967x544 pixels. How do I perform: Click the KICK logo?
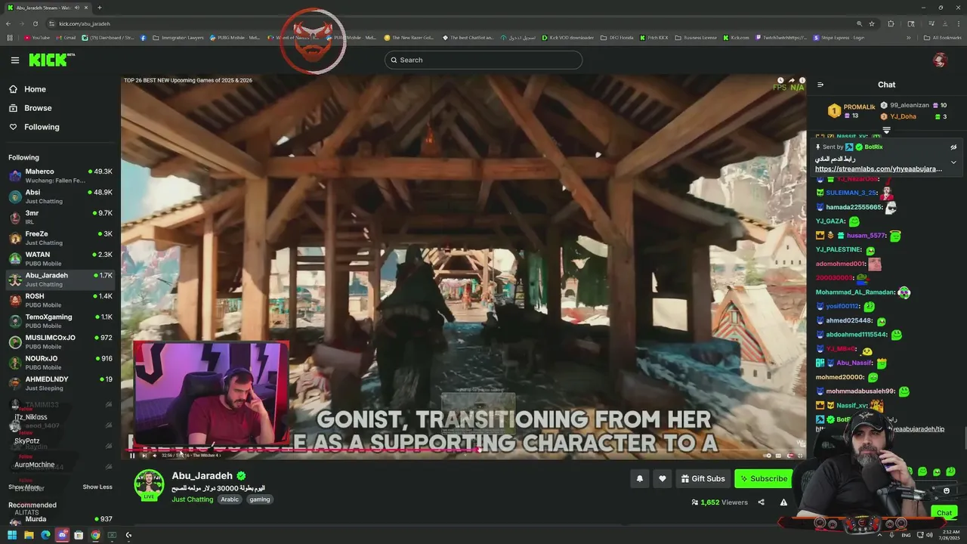51,60
